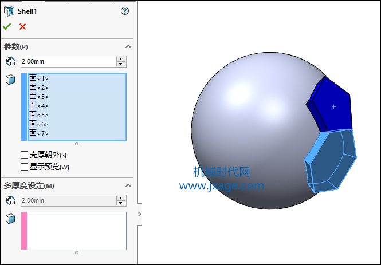
Task: Cancel the Shell1 feature with red X
Action: (22, 26)
